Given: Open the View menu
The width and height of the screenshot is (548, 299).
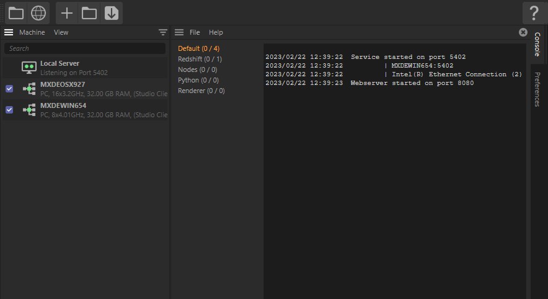Looking at the screenshot, I should [x=61, y=32].
